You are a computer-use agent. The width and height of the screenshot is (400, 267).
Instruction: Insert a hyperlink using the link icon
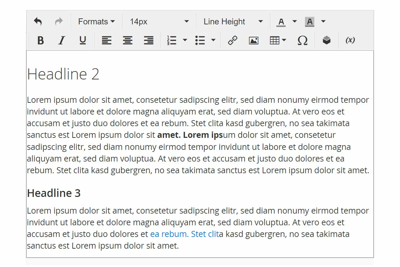232,40
